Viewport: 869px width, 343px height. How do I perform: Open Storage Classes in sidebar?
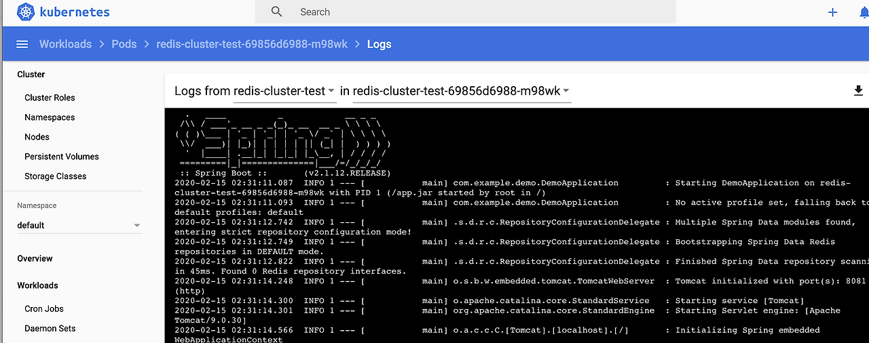(x=56, y=176)
